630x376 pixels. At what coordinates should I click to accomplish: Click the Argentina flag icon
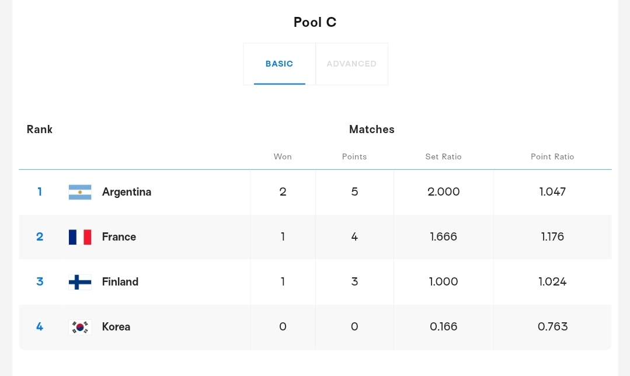coord(80,192)
